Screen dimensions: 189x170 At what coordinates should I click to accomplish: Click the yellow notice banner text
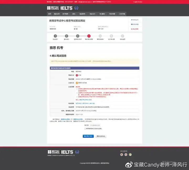pos(81,61)
